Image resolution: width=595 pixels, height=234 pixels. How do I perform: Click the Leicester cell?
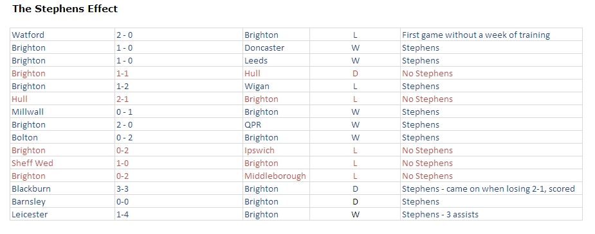[x=62, y=215]
